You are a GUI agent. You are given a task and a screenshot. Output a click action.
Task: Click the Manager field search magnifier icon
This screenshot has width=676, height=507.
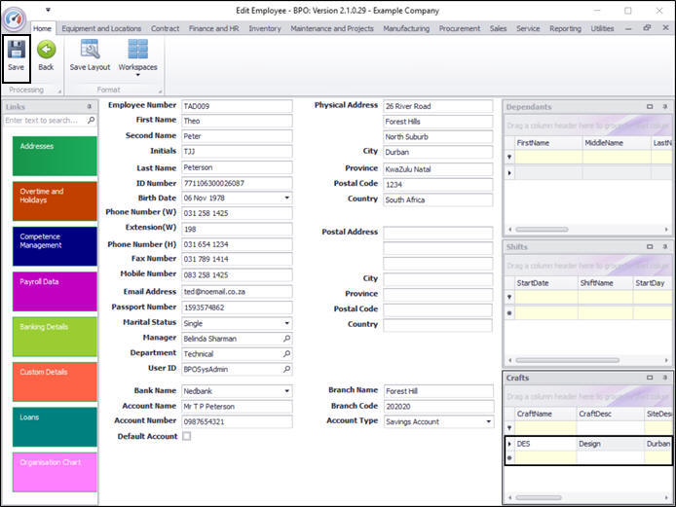[x=286, y=339]
